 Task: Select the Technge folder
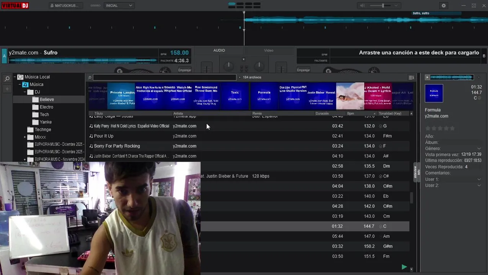pos(43,129)
